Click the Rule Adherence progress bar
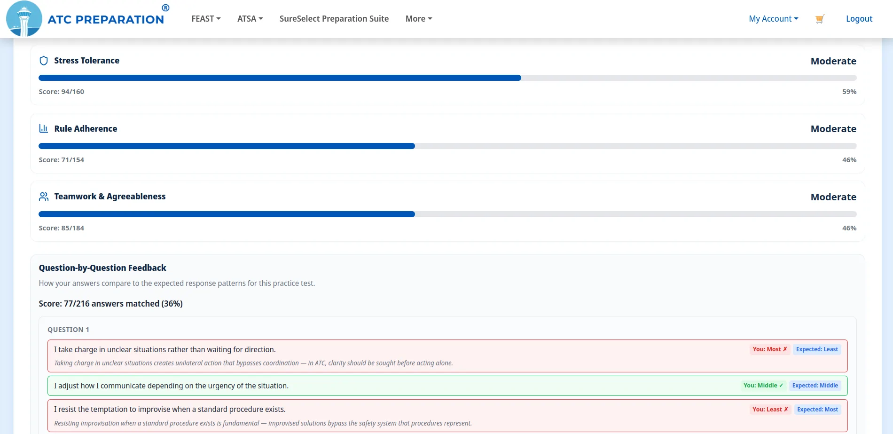The image size is (893, 434). (447, 146)
